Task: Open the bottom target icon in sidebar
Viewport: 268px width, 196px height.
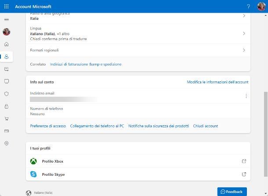Action: (7, 143)
